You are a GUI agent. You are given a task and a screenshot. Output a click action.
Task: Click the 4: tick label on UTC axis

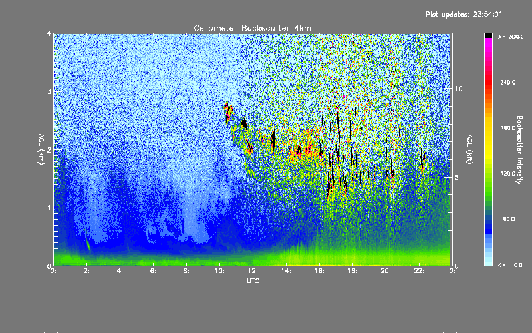(x=120, y=271)
